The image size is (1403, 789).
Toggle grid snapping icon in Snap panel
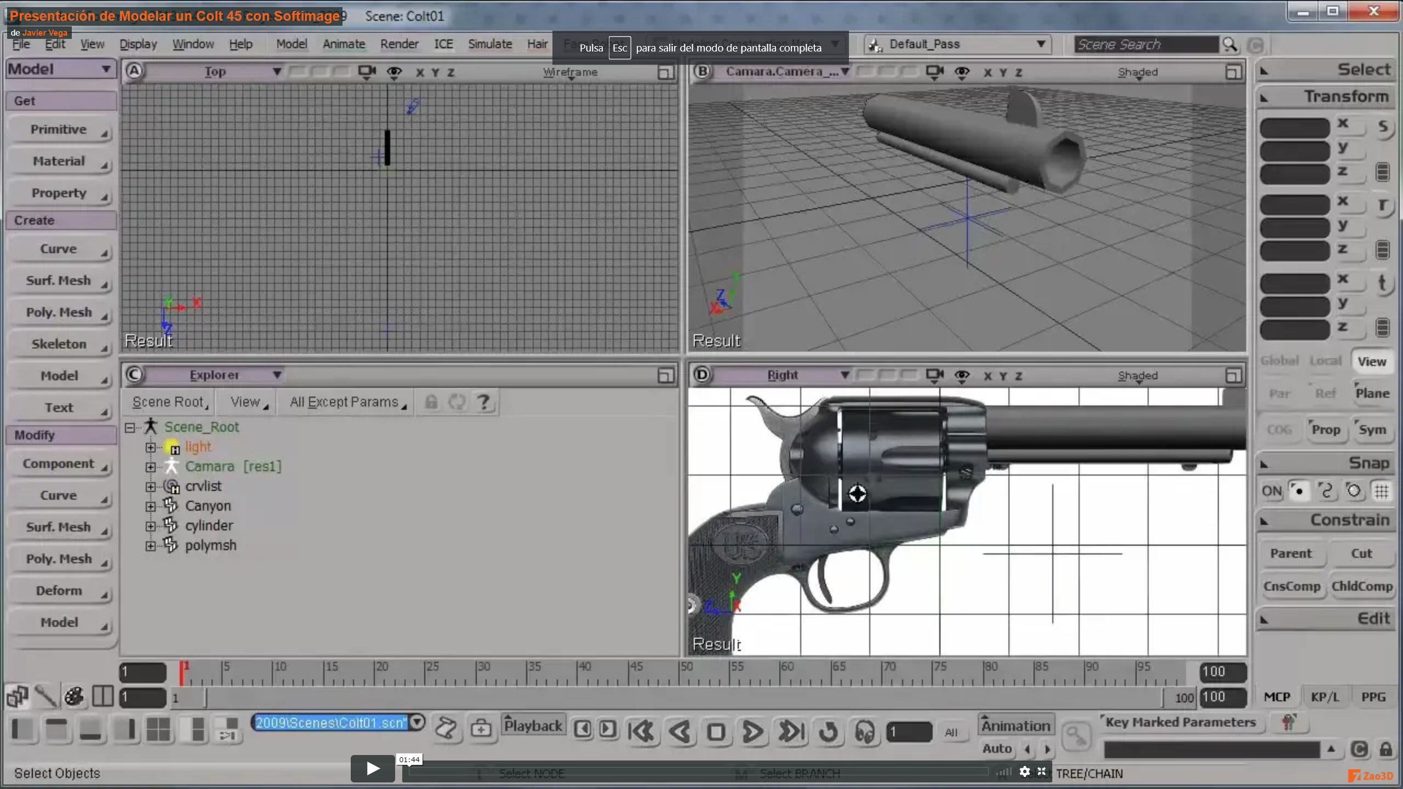click(1382, 491)
